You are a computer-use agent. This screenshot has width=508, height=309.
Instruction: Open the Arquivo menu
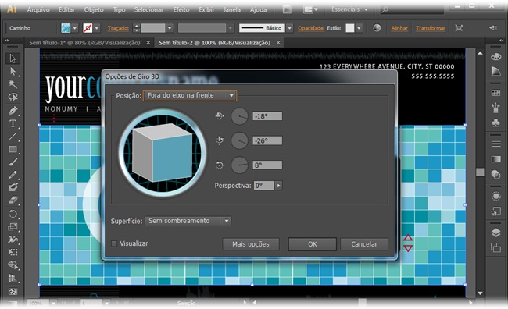point(38,9)
